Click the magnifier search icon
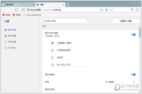This screenshot has height=94, width=142. pos(132,10)
